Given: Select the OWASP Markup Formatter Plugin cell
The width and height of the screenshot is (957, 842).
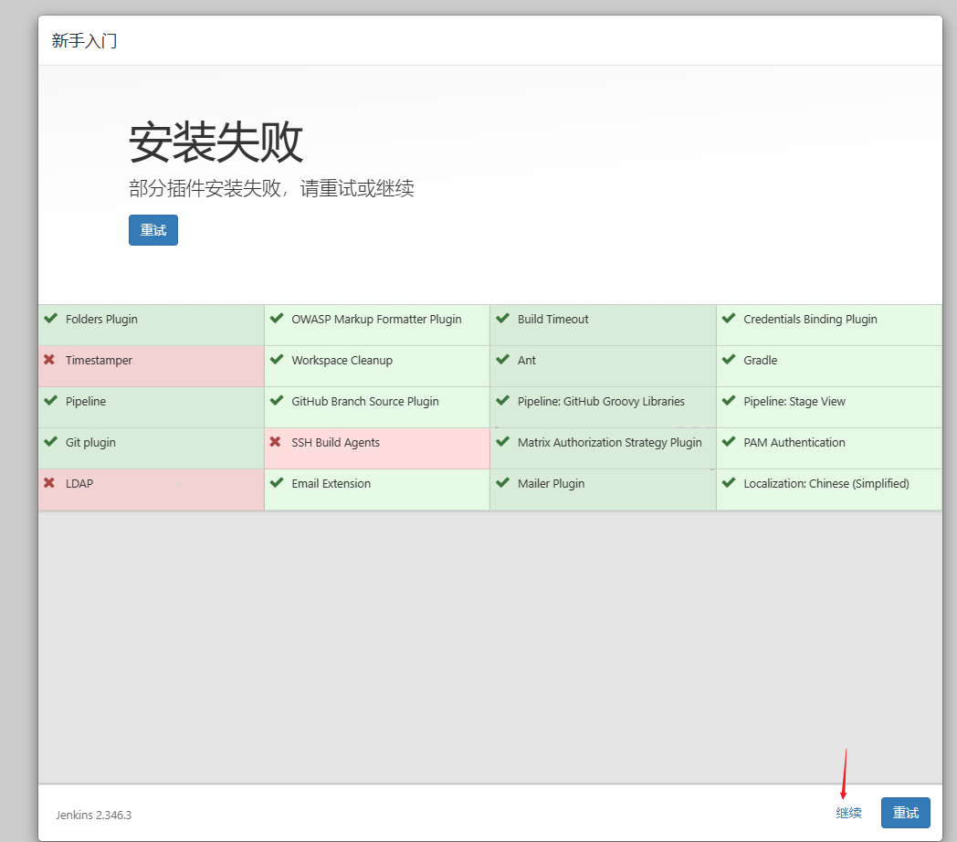Looking at the screenshot, I should 376,320.
